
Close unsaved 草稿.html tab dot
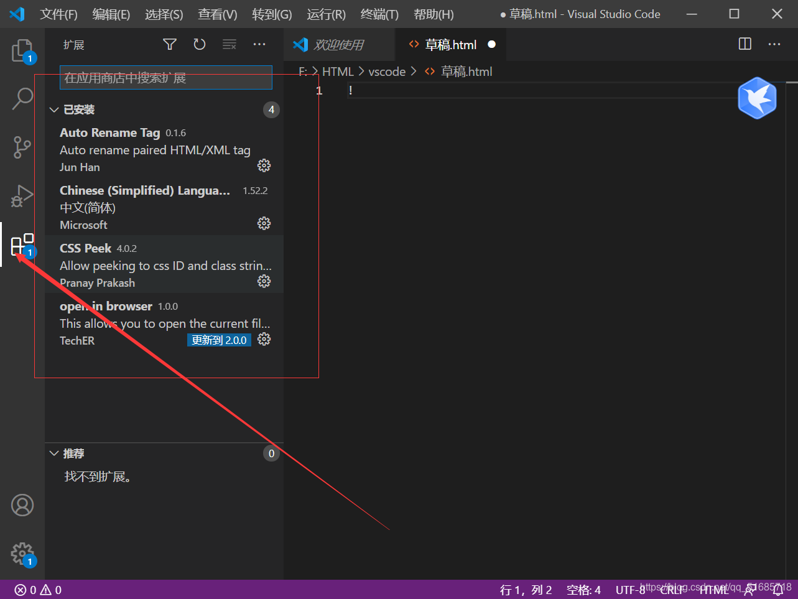point(492,44)
